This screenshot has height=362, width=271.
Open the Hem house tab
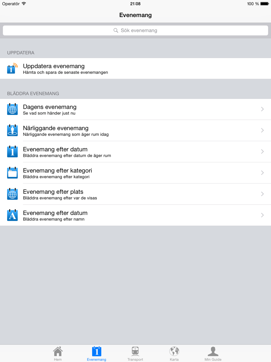[58, 354]
